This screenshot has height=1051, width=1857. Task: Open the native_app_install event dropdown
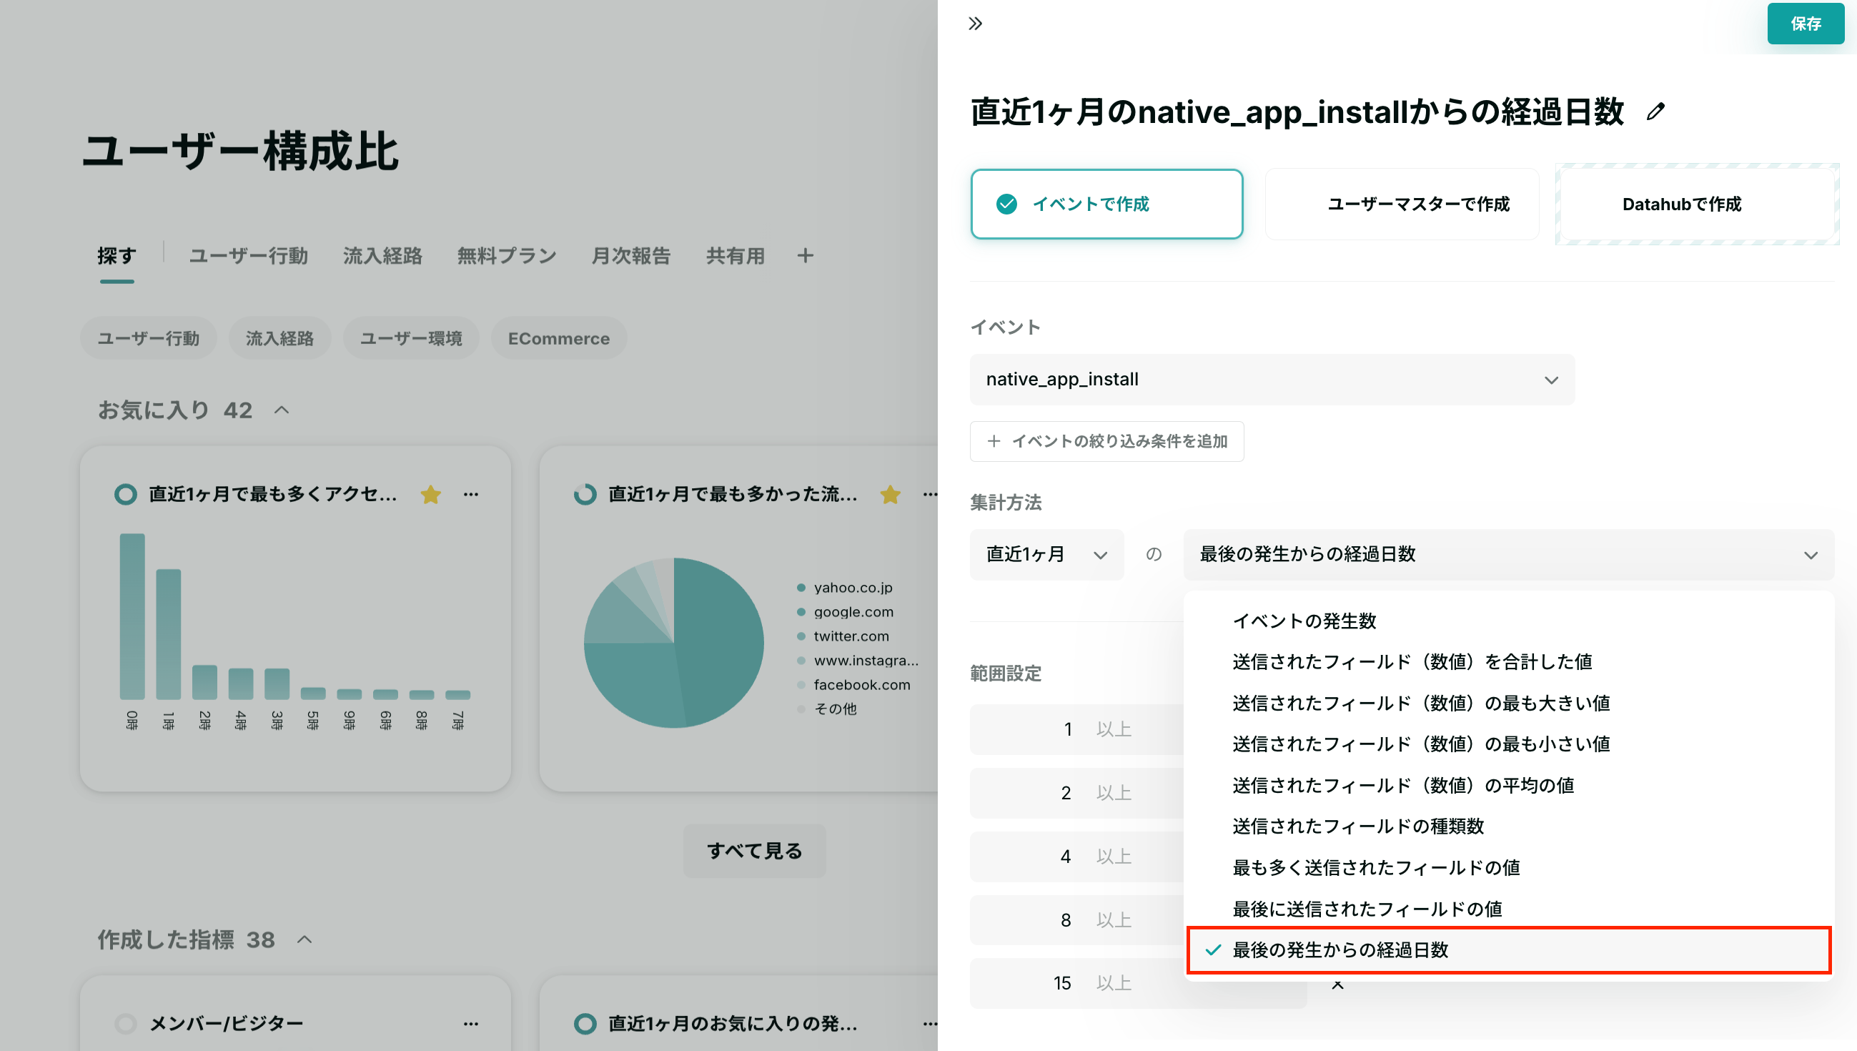coord(1271,380)
